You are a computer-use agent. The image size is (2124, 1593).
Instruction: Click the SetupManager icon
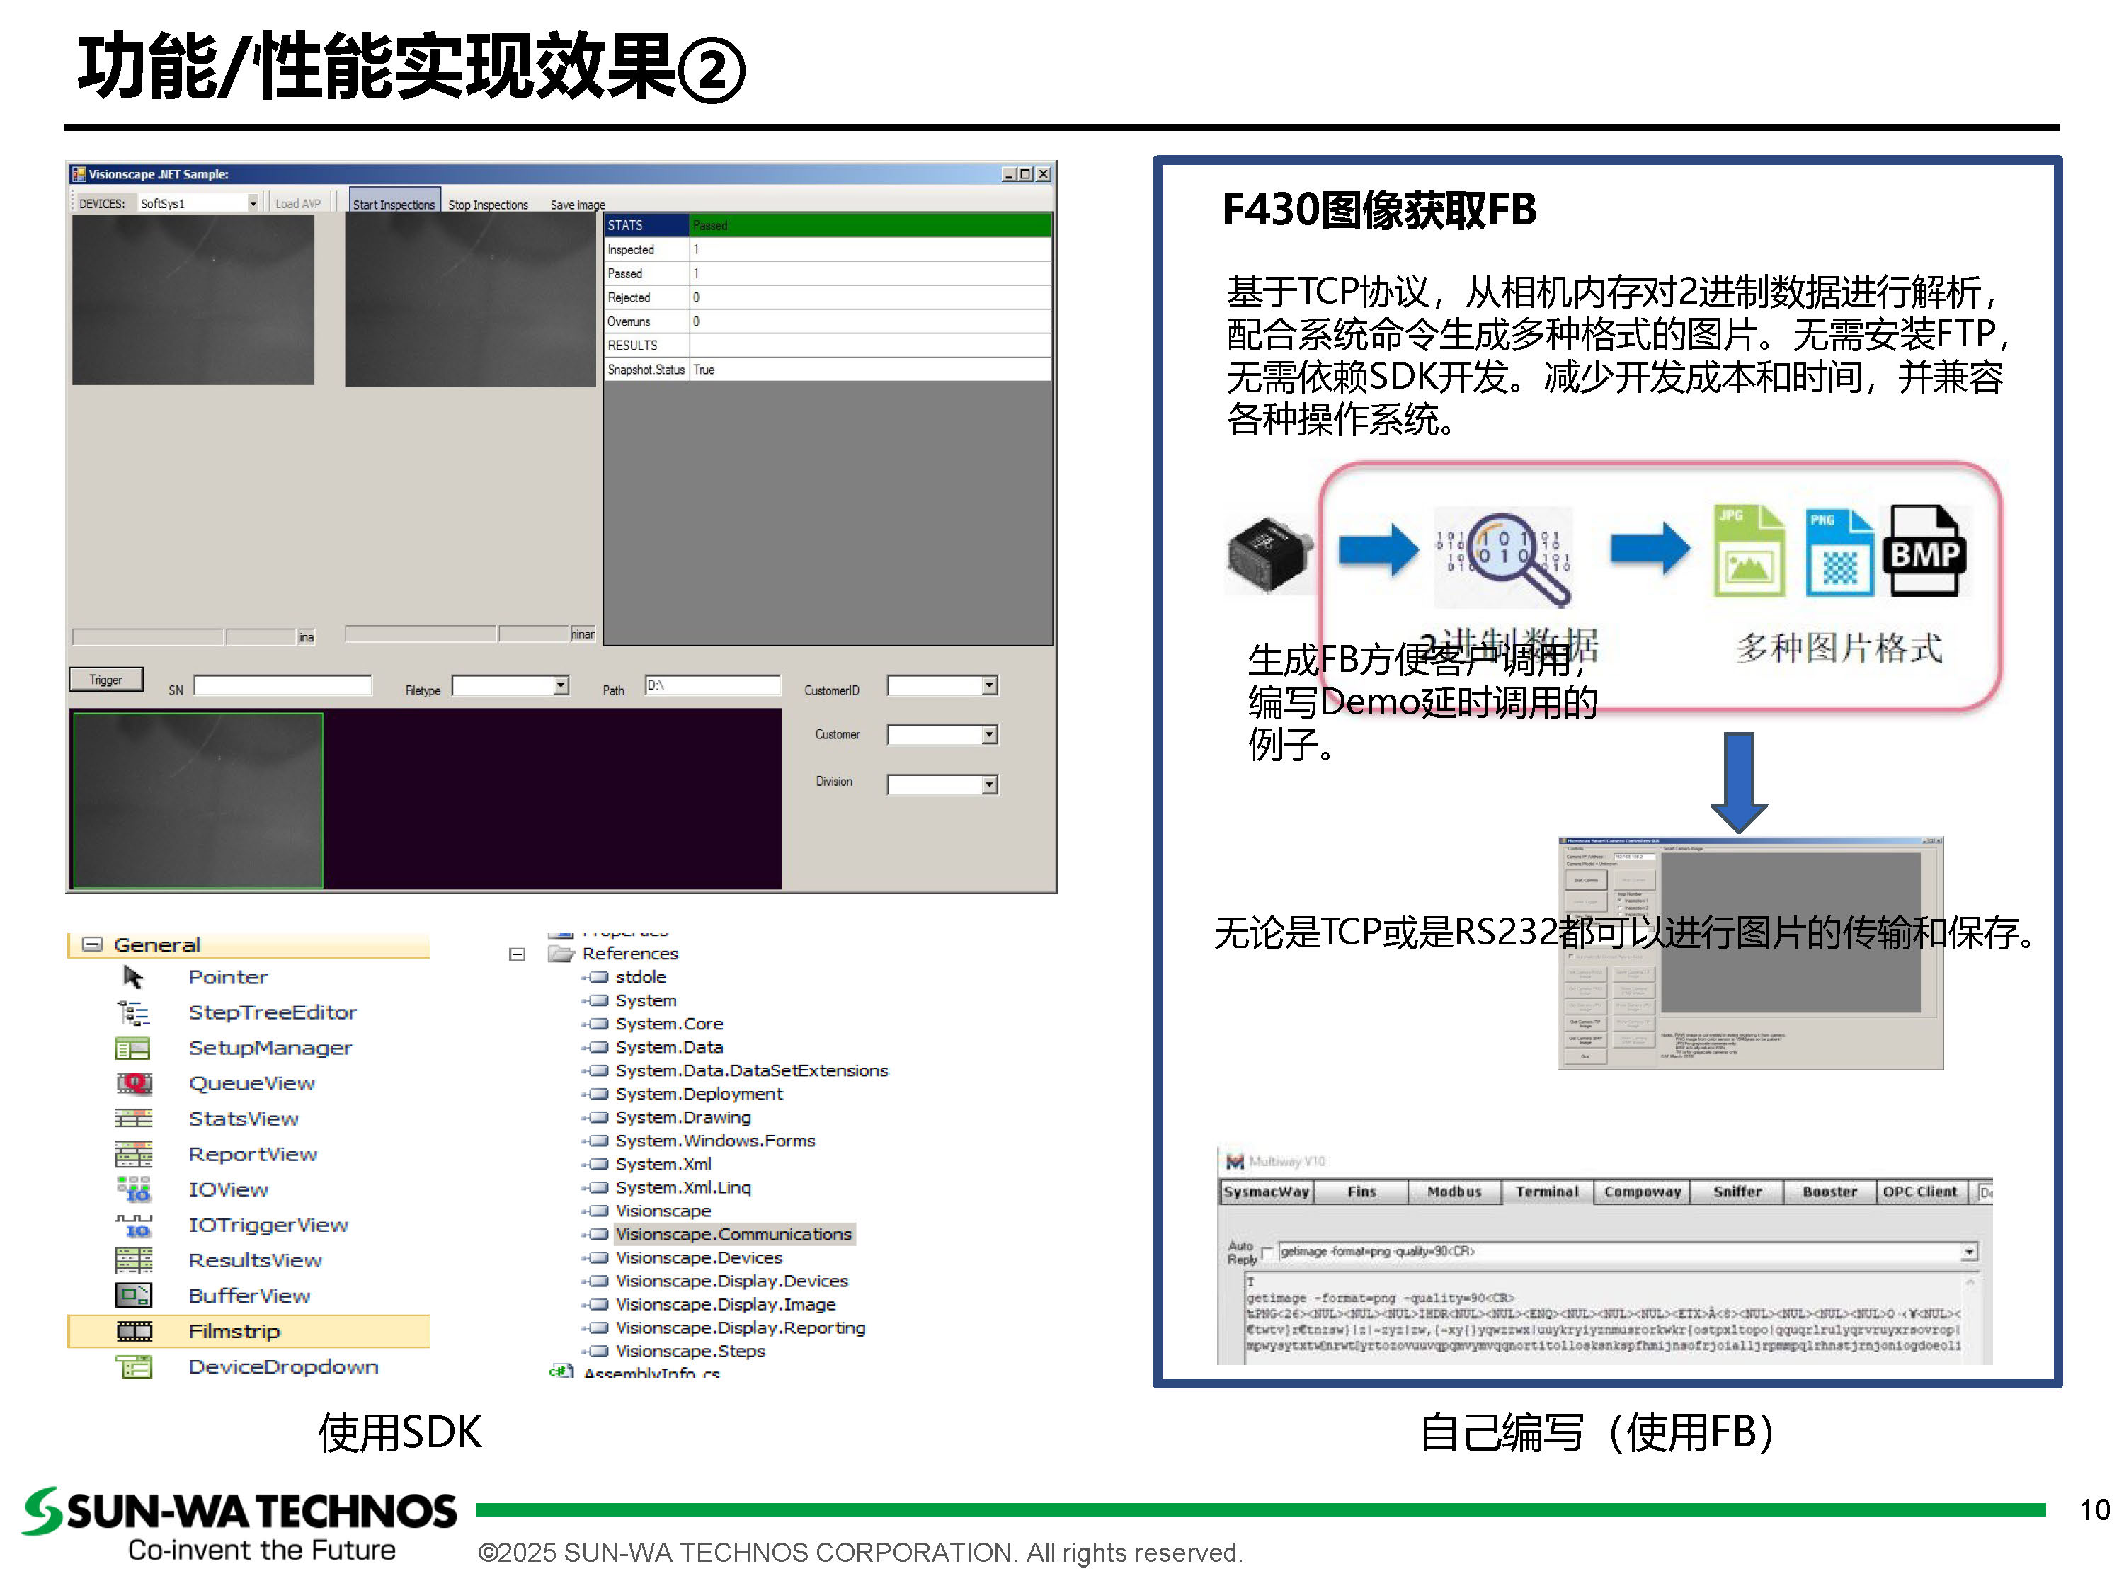(x=132, y=1049)
